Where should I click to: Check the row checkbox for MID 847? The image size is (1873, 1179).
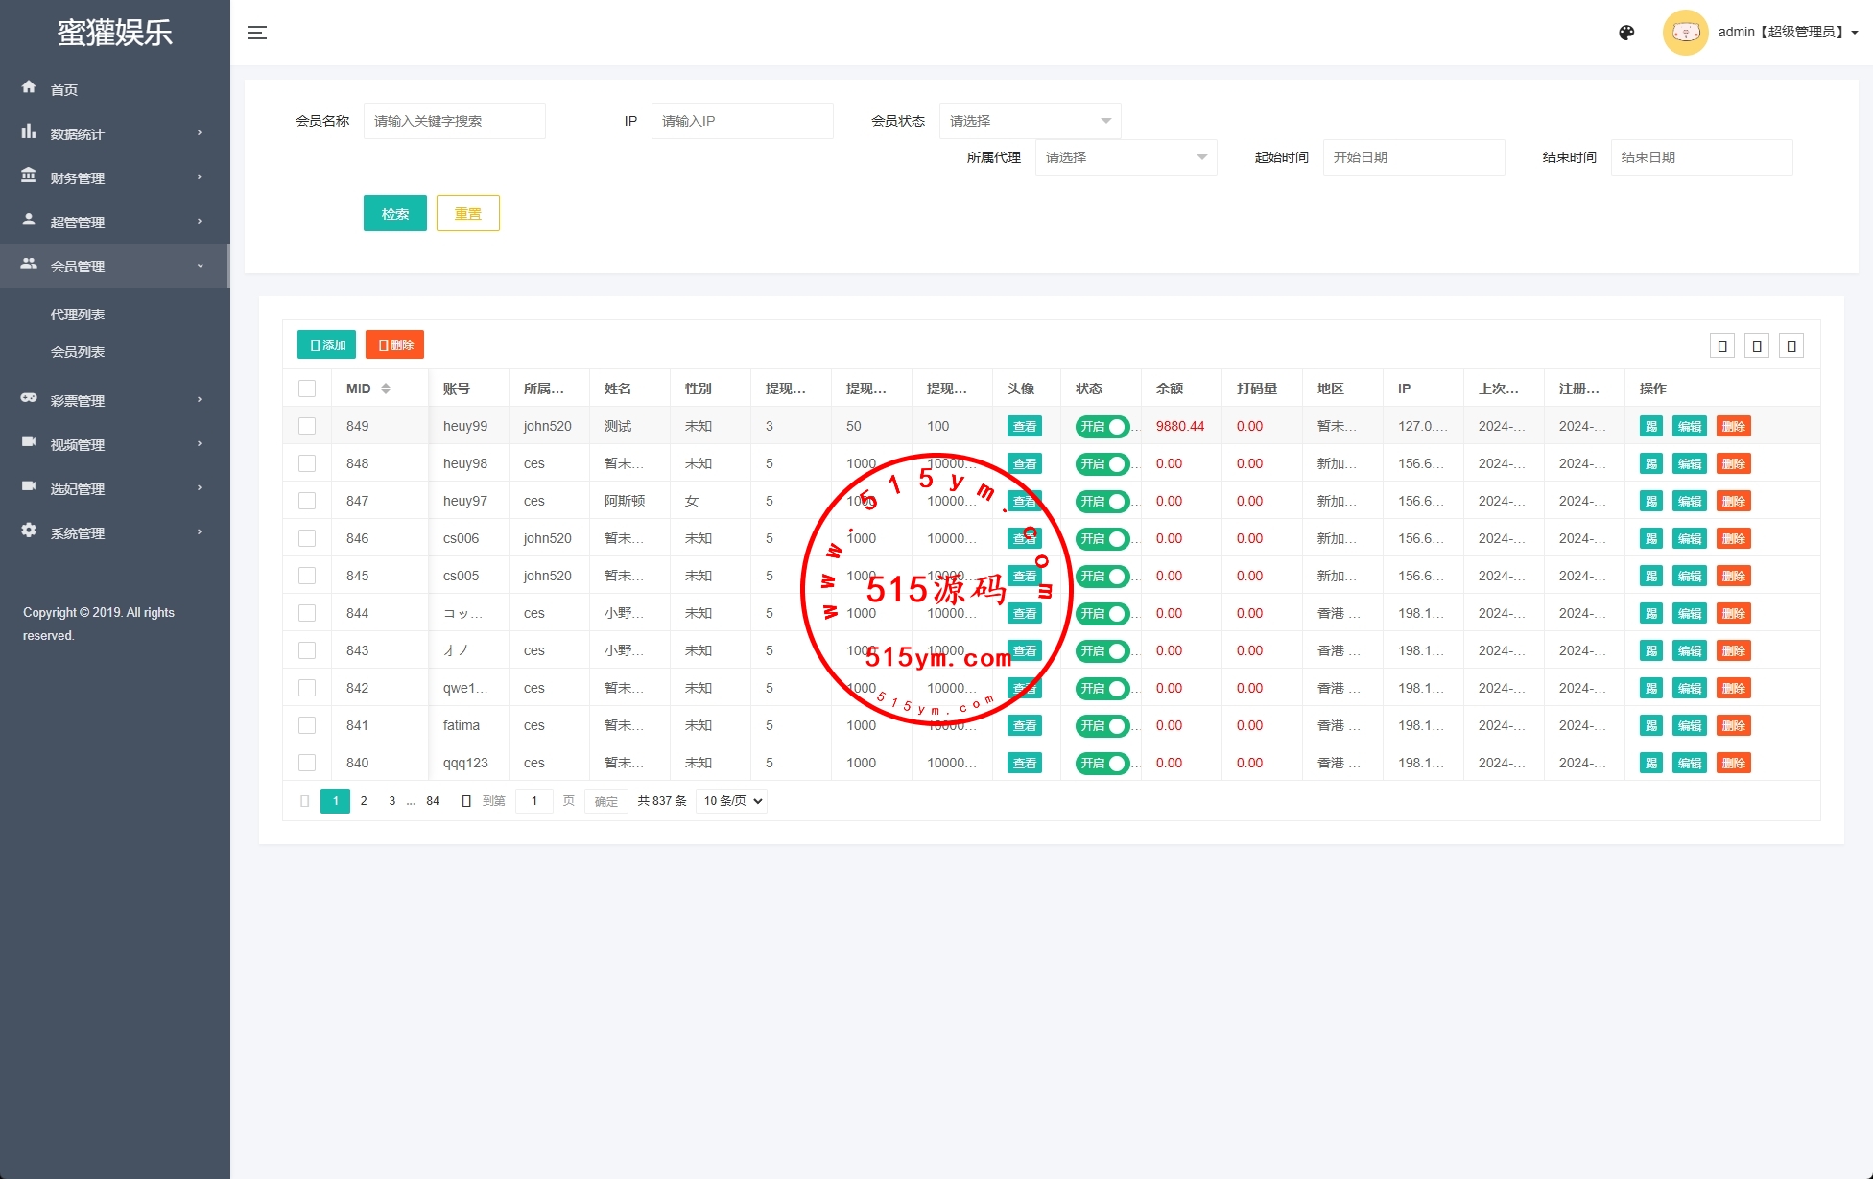pyautogui.click(x=307, y=501)
